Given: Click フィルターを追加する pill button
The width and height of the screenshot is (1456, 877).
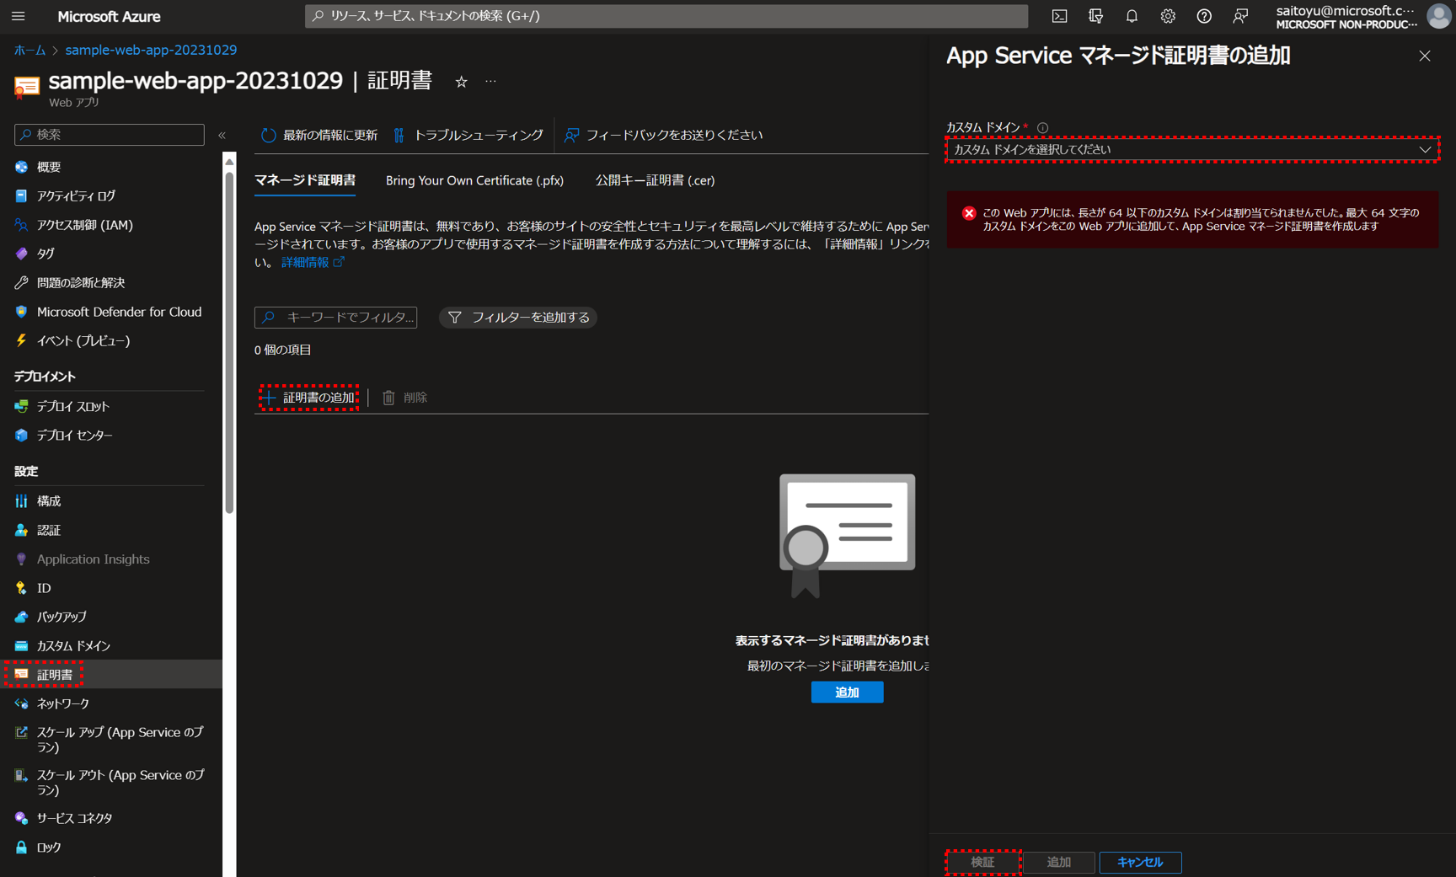Looking at the screenshot, I should tap(518, 317).
